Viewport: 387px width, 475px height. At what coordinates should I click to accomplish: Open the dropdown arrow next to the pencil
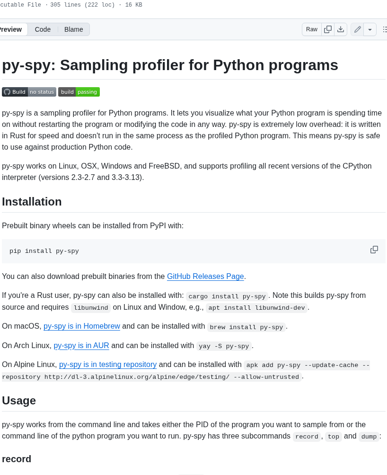tap(370, 29)
